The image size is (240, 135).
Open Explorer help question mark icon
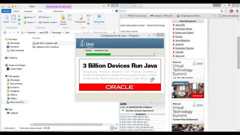[x=117, y=11]
